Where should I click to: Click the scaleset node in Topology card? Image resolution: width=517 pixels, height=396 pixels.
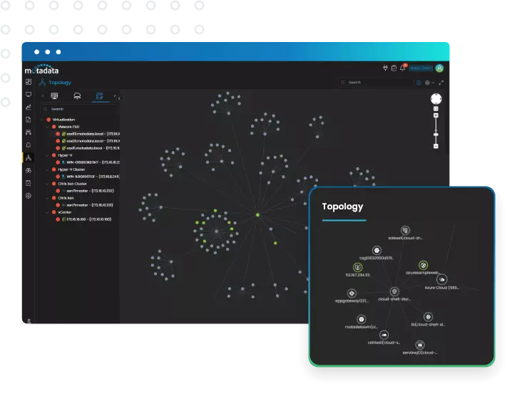click(405, 230)
